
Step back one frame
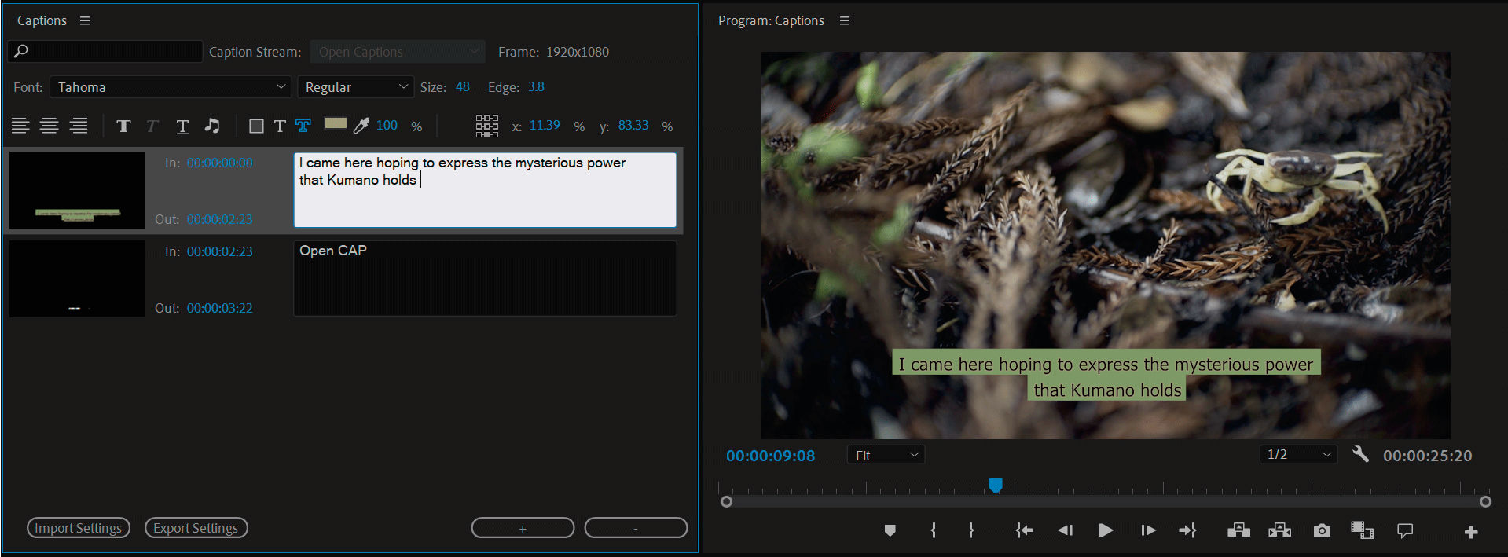(1065, 530)
